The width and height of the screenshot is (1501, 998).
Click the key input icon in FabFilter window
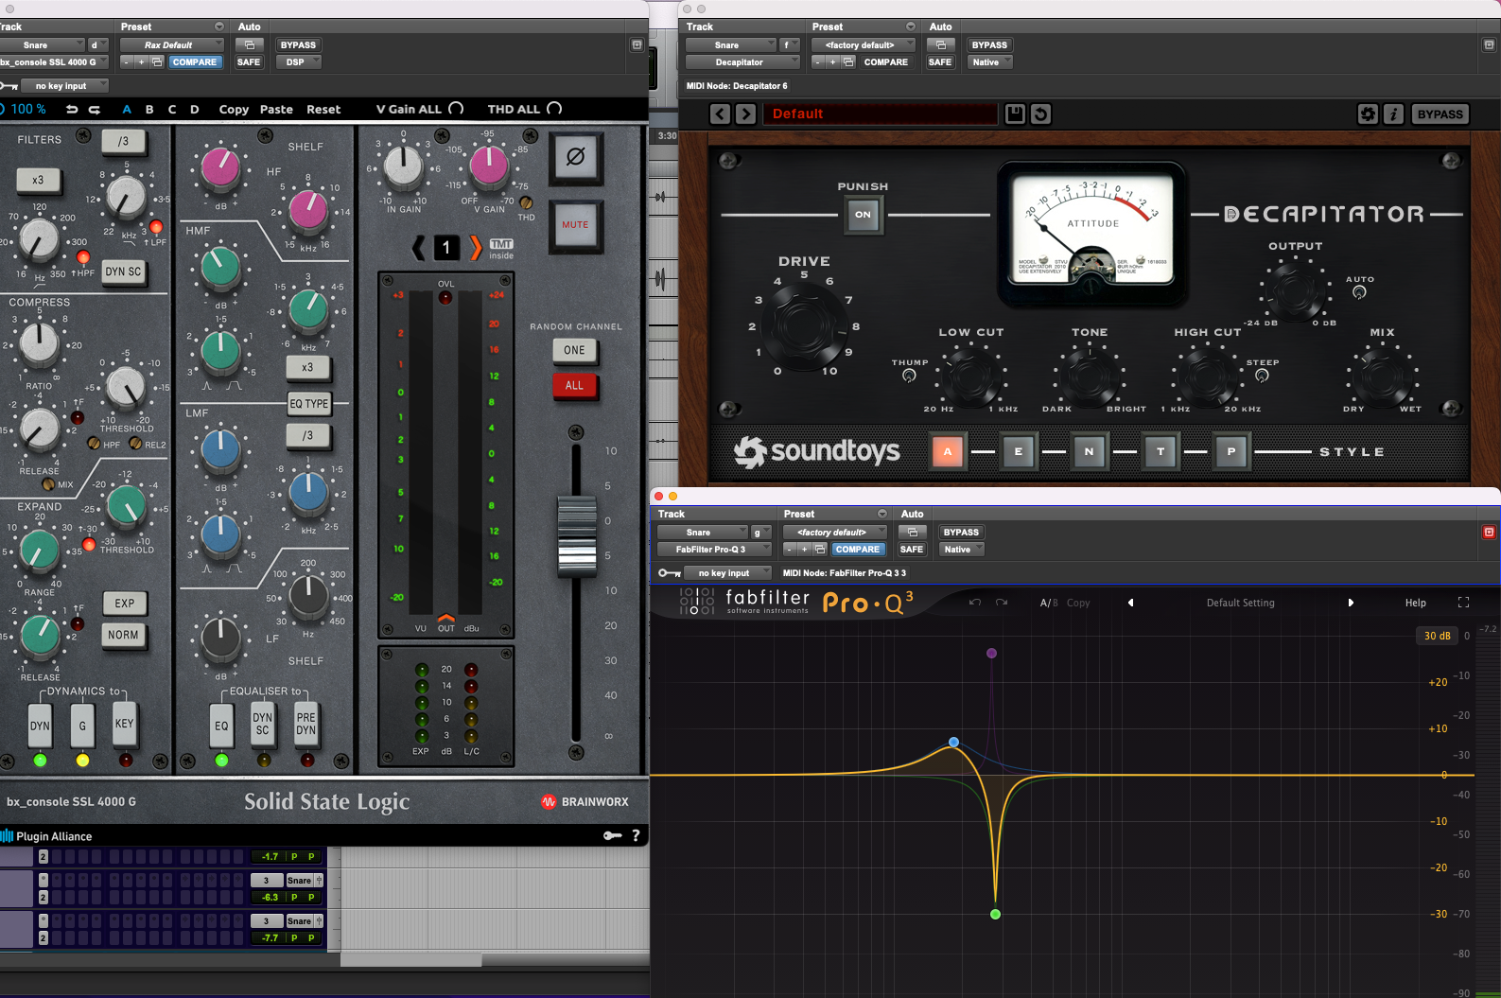tap(670, 573)
